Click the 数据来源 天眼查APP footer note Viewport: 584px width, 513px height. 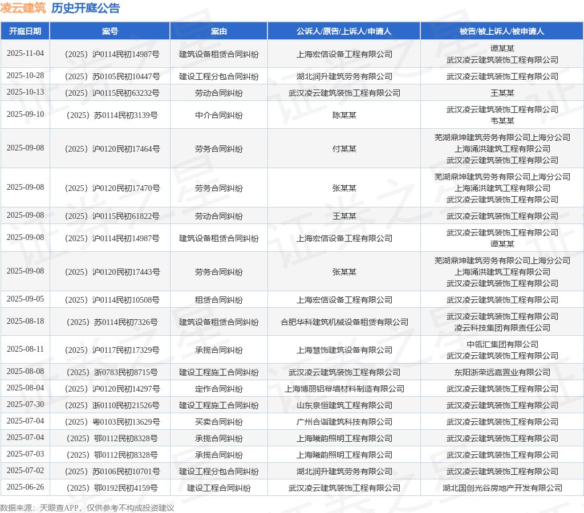pos(87,508)
